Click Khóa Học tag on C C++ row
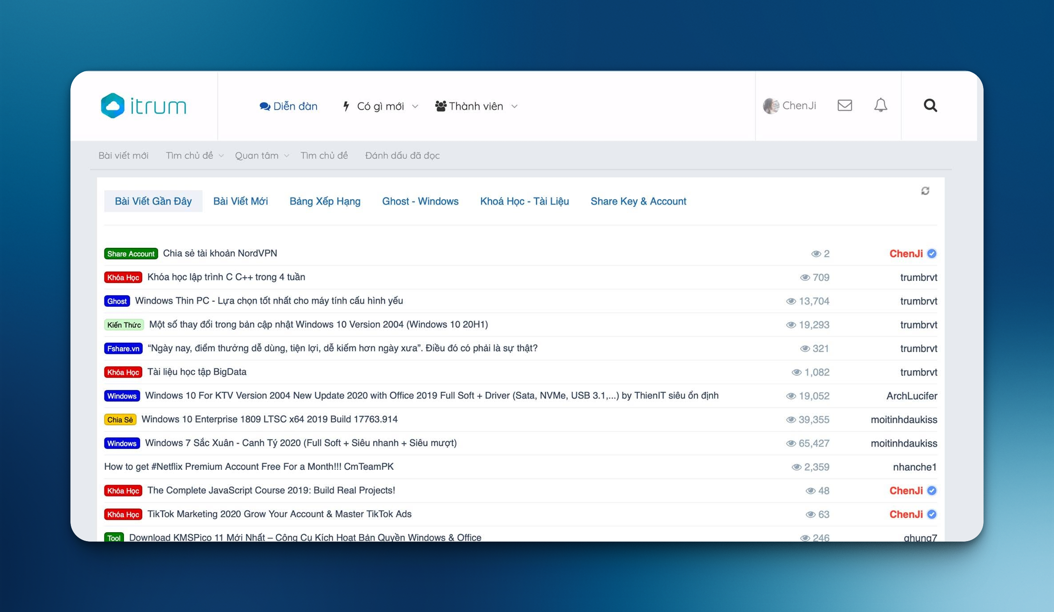The image size is (1054, 612). pyautogui.click(x=123, y=277)
